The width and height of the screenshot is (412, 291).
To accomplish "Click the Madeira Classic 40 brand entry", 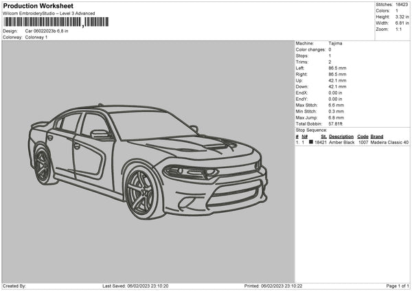I will coord(389,142).
